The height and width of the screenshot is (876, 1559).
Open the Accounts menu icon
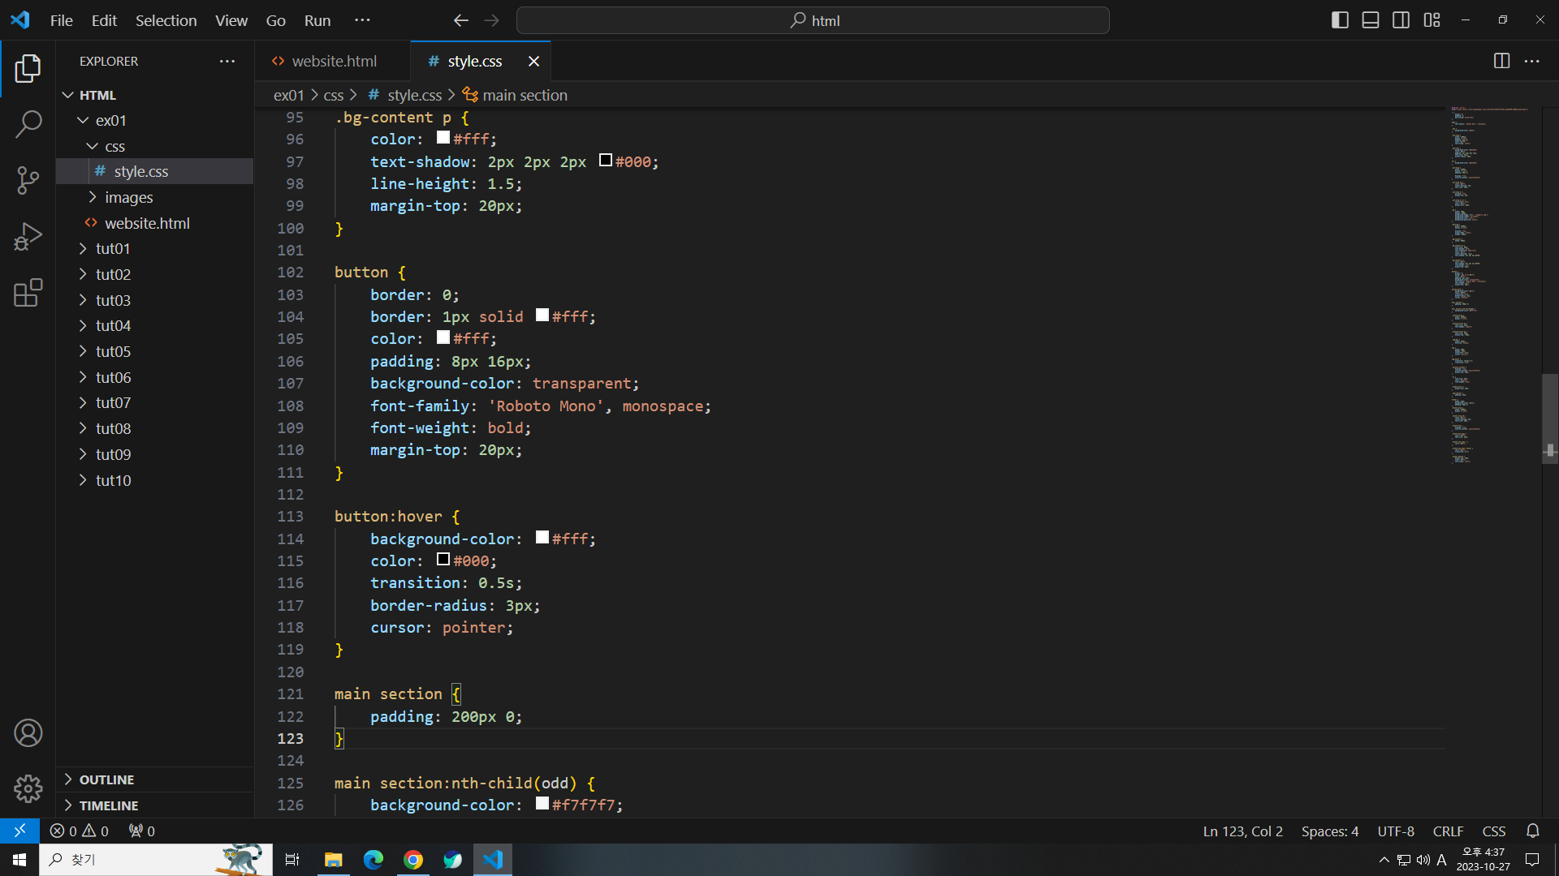28,733
